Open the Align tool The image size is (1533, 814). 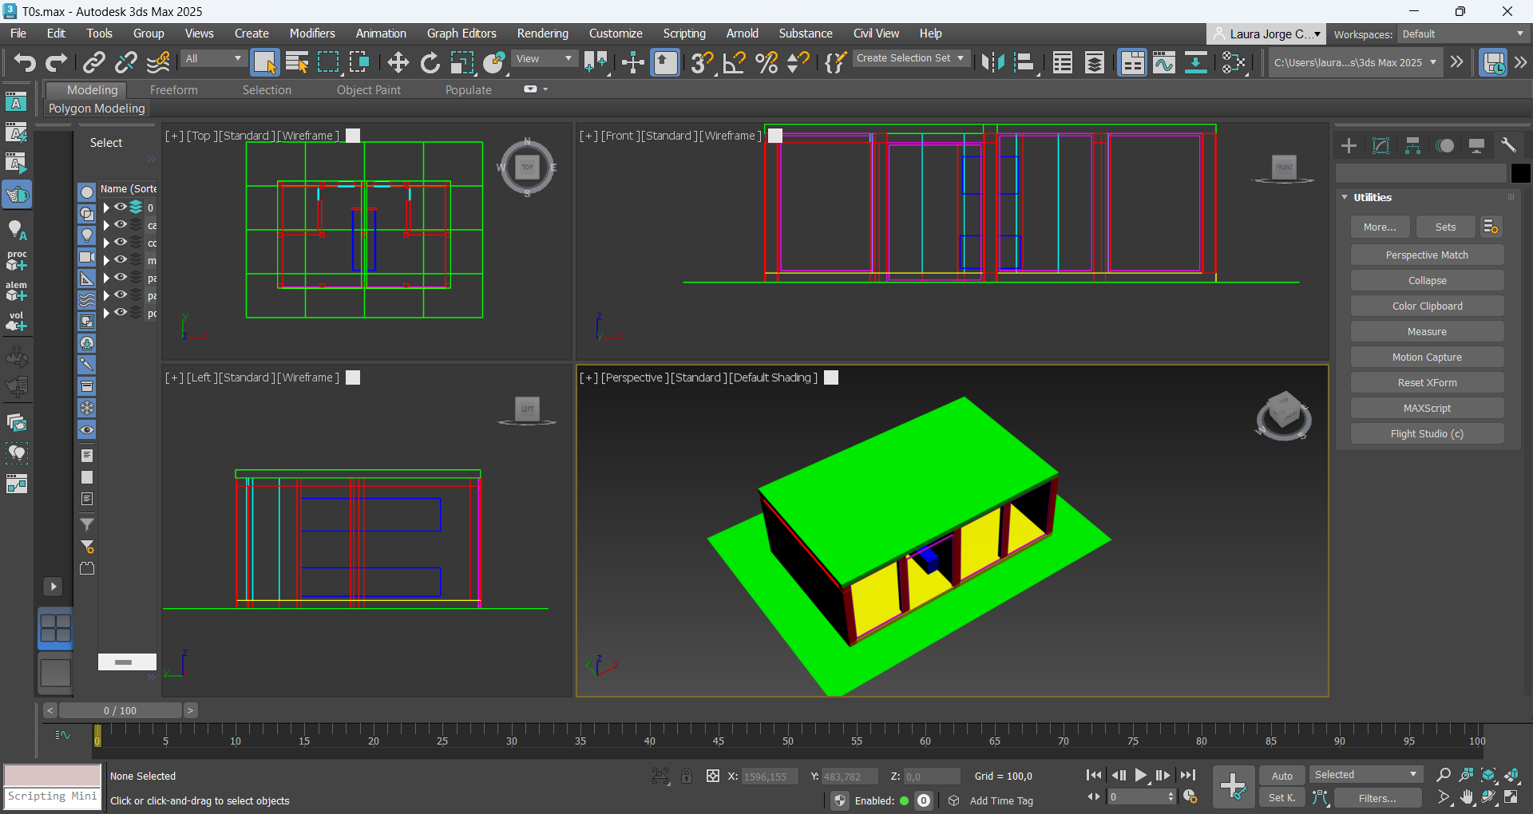(x=1025, y=62)
